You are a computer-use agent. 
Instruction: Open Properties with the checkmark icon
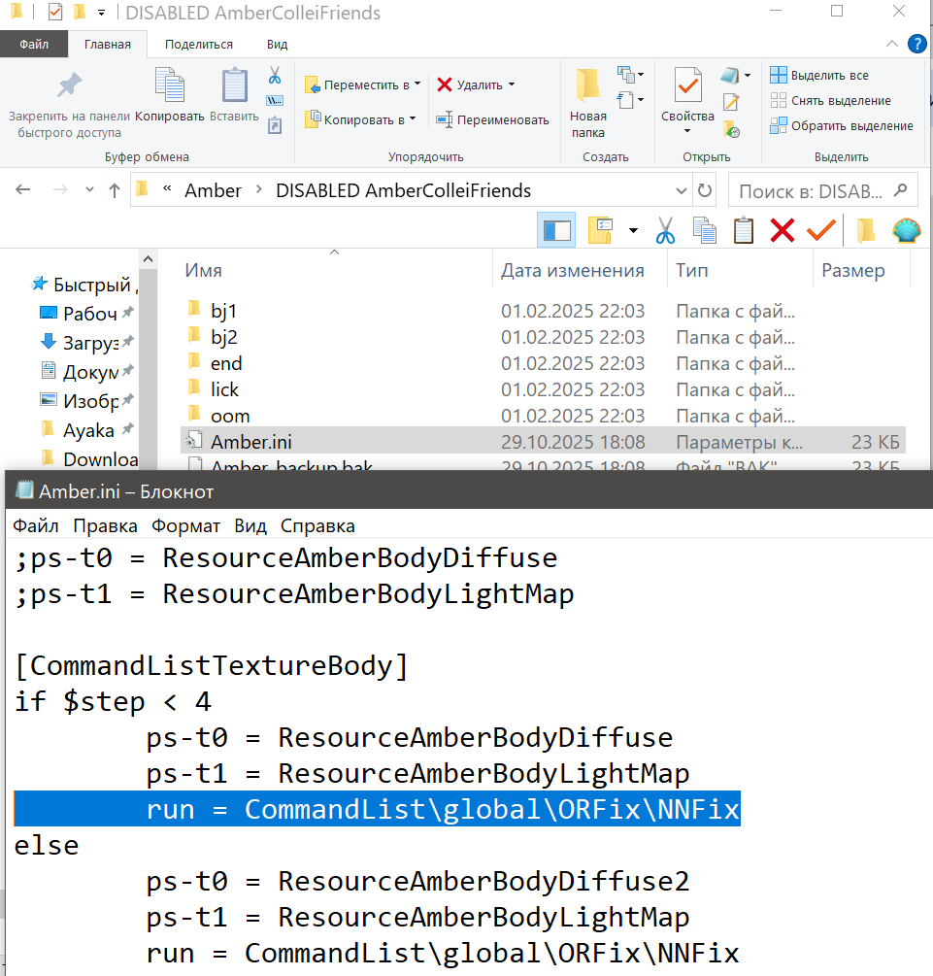pos(687,84)
